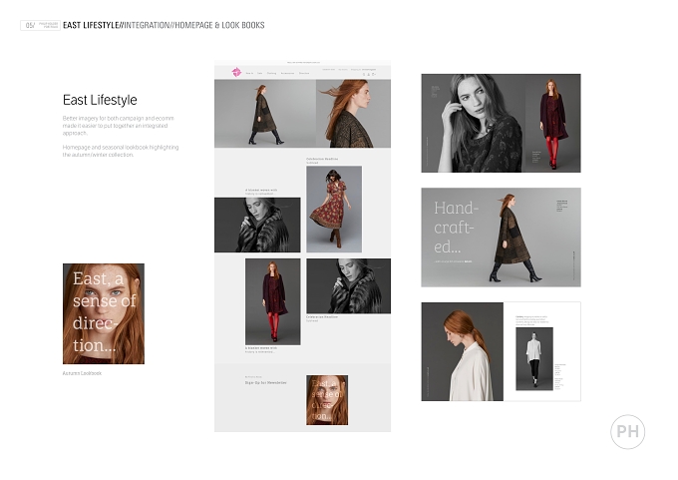Viewport: 678px width, 480px height.
Task: Open the account person icon in the header
Action: (x=368, y=75)
